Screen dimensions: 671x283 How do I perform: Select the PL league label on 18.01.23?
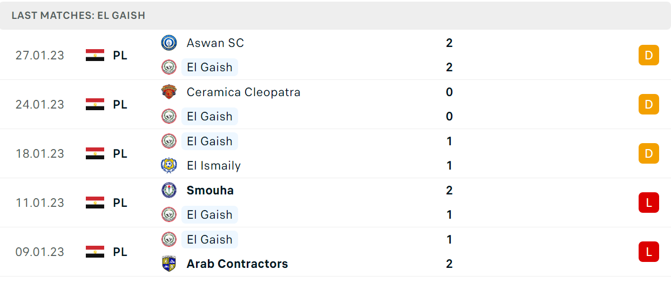(x=120, y=153)
